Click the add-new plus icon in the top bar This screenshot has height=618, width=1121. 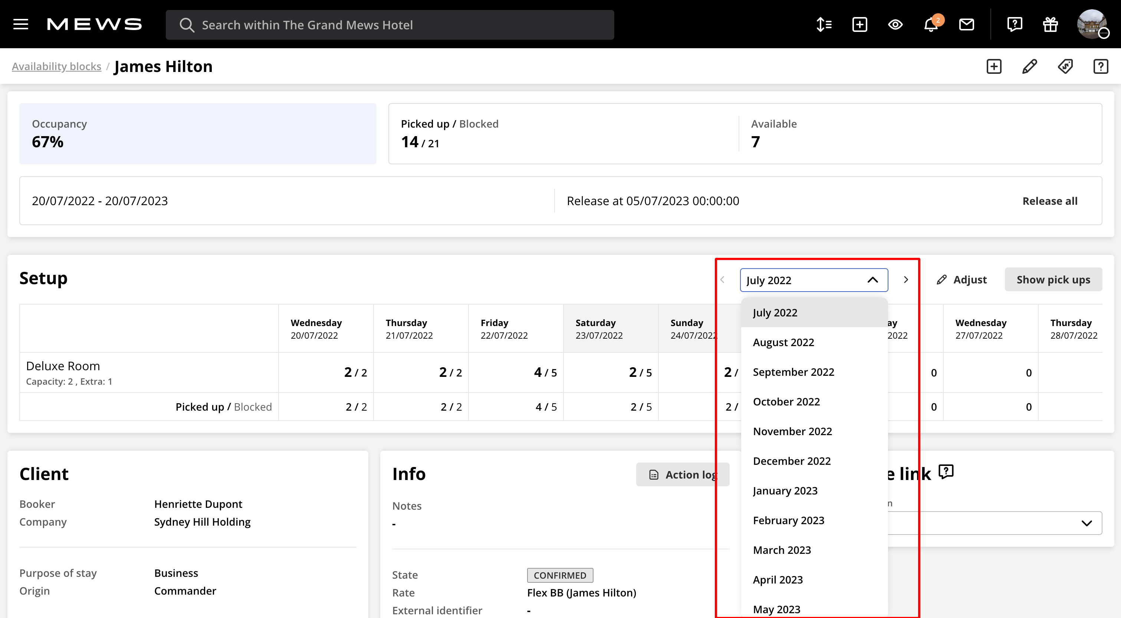click(859, 24)
